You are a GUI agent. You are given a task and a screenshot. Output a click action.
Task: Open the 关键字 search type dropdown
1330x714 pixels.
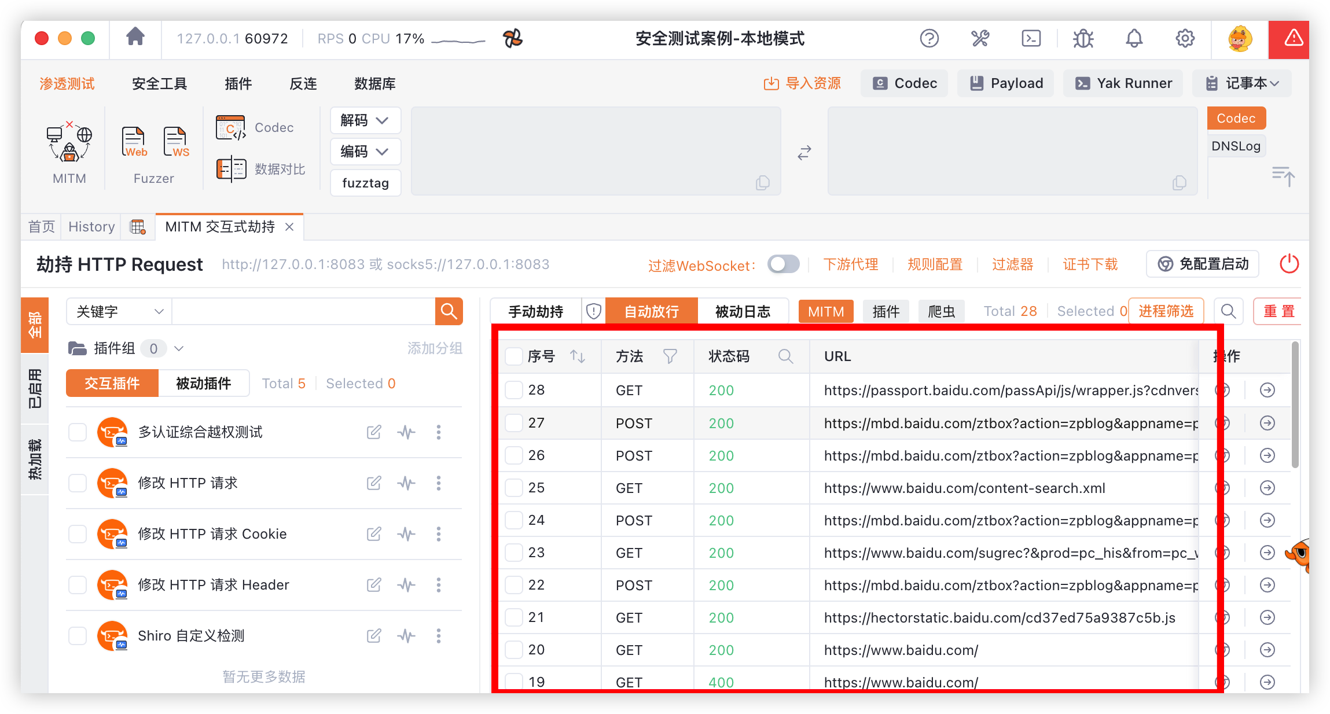(119, 311)
